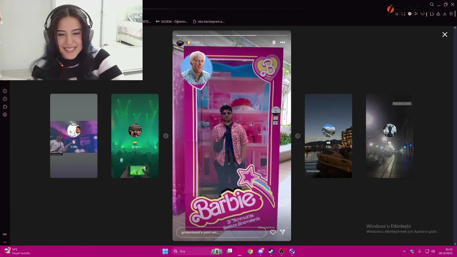The image size is (457, 257).
Task: Open GUZEM - Öğrenm... bookmark
Action: click(171, 21)
